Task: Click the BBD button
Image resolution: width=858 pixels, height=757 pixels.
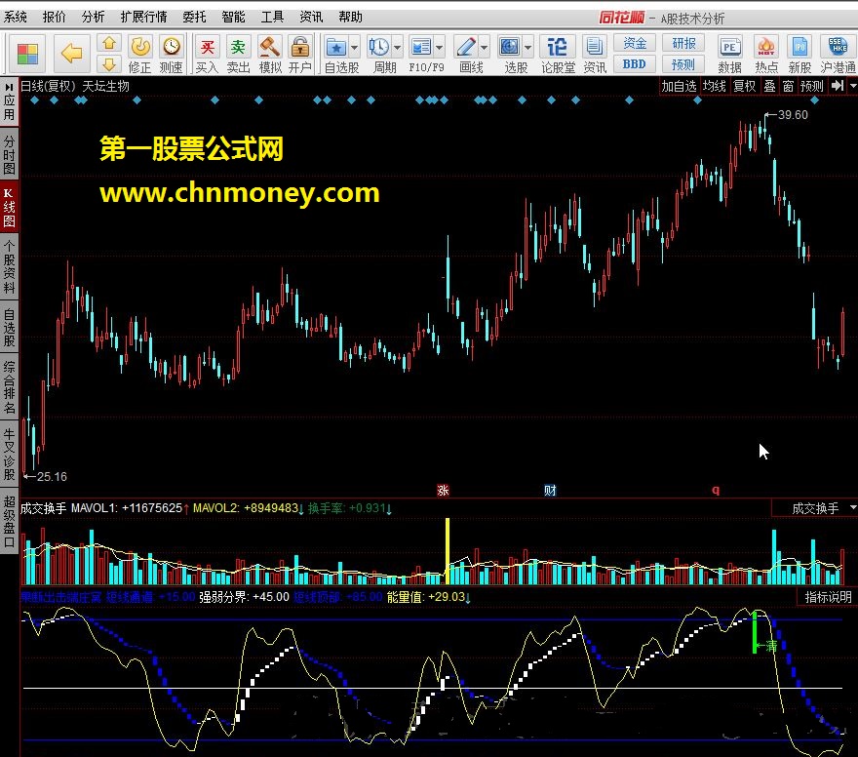Action: [x=634, y=64]
